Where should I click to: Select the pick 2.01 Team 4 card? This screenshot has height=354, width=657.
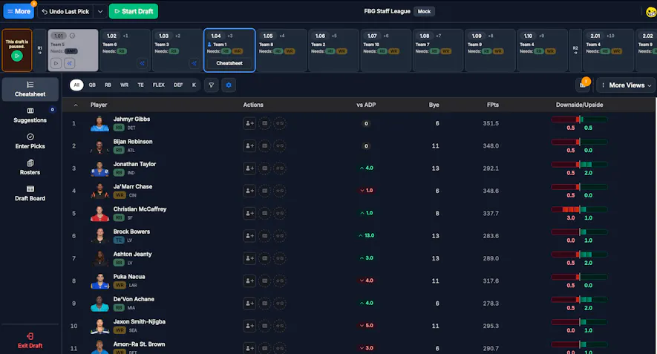click(609, 50)
